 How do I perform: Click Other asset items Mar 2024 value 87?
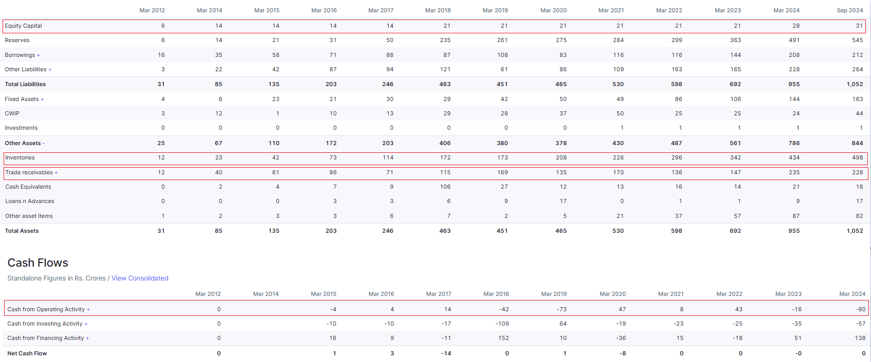pos(796,216)
